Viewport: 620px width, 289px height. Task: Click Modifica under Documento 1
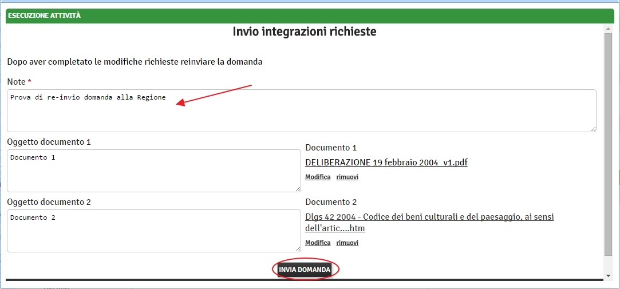(318, 177)
